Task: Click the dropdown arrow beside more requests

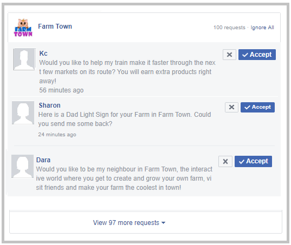Action: click(x=163, y=223)
